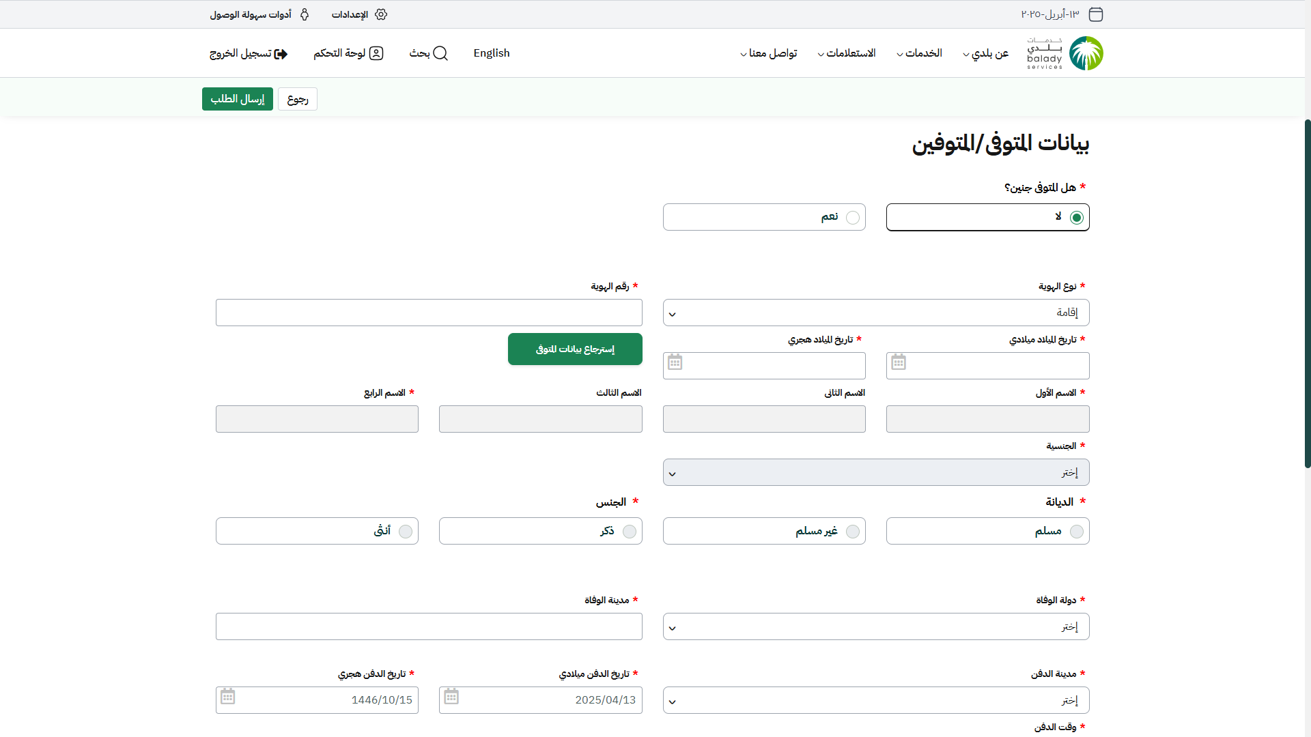Viewport: 1311px width, 737px height.
Task: Select the 'مسلم' religion radio button
Action: click(x=1077, y=532)
